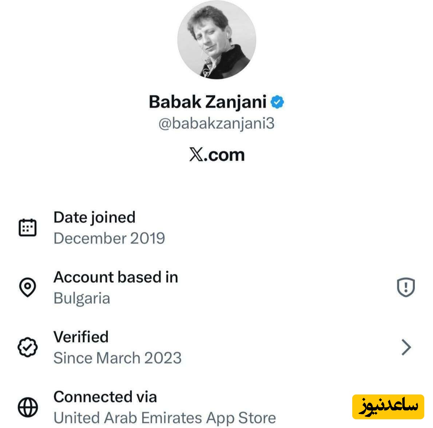Click the shield exclamation icon on the Bulgaria row
Screen dimensions: 433x428
click(405, 287)
